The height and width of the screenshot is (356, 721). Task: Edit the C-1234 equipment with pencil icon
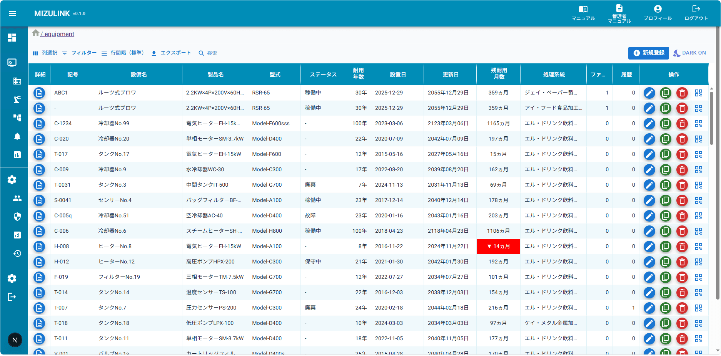[649, 124]
